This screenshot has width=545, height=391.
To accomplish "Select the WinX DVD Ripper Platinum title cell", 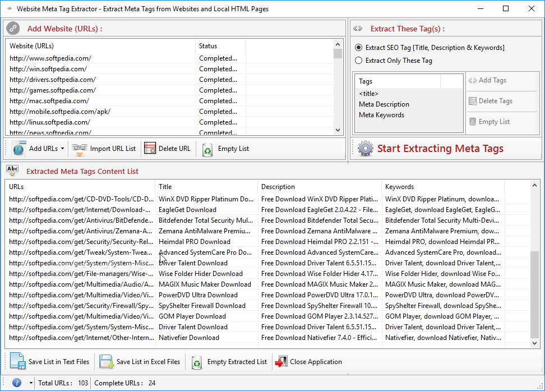I will [206, 199].
